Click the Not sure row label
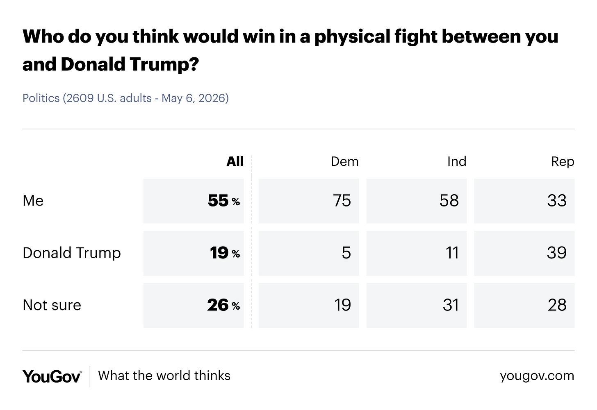Image resolution: width=597 pixels, height=410 pixels. point(52,305)
